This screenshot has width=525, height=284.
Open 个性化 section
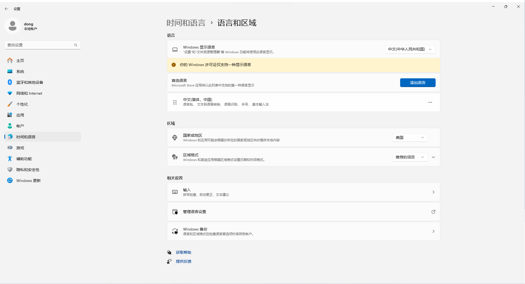[43, 104]
